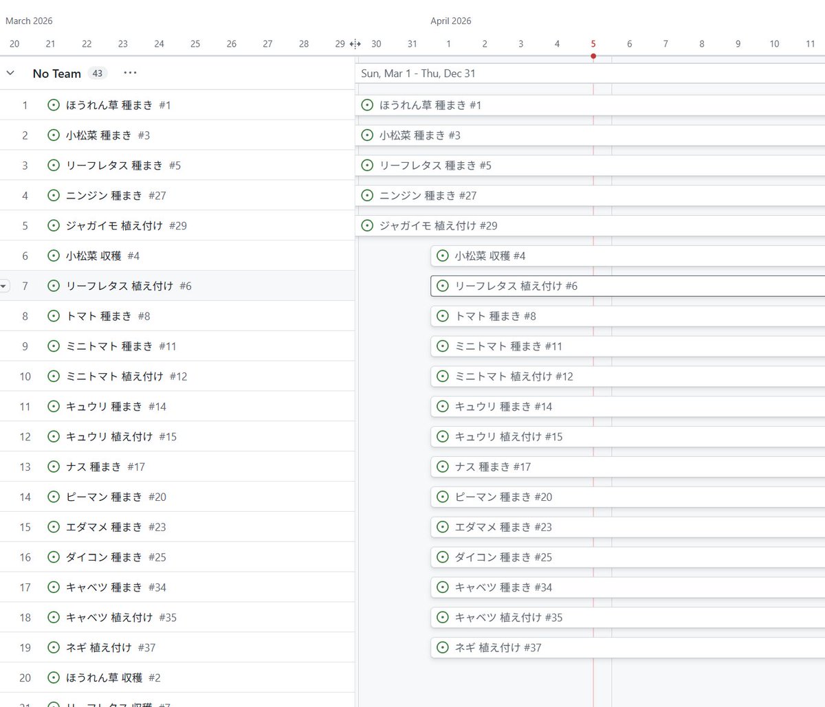Click the status icon on ジャガイモ 植え付け #29 roadmap bar
Viewport: 825px width, 707px height.
pos(367,225)
